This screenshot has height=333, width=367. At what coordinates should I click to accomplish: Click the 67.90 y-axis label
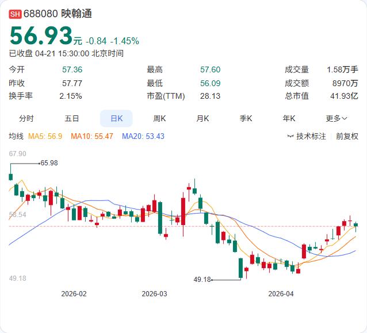click(18, 154)
